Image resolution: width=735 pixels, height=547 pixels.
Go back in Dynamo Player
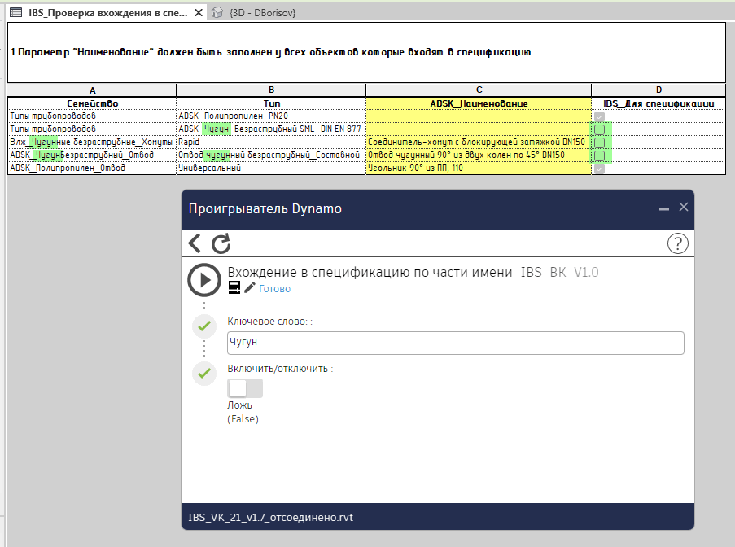click(195, 243)
